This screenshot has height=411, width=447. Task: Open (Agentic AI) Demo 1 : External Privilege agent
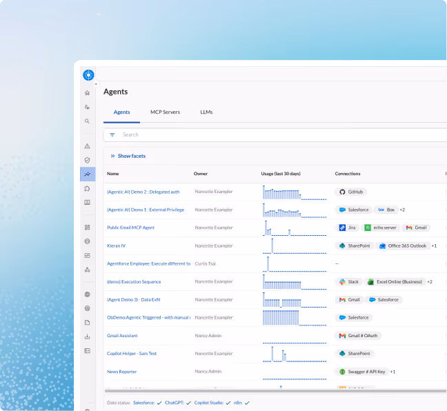tap(146, 210)
